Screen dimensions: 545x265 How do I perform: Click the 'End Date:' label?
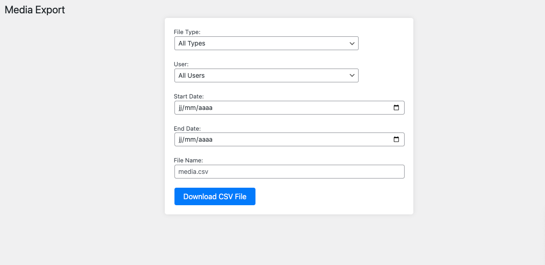(x=187, y=128)
